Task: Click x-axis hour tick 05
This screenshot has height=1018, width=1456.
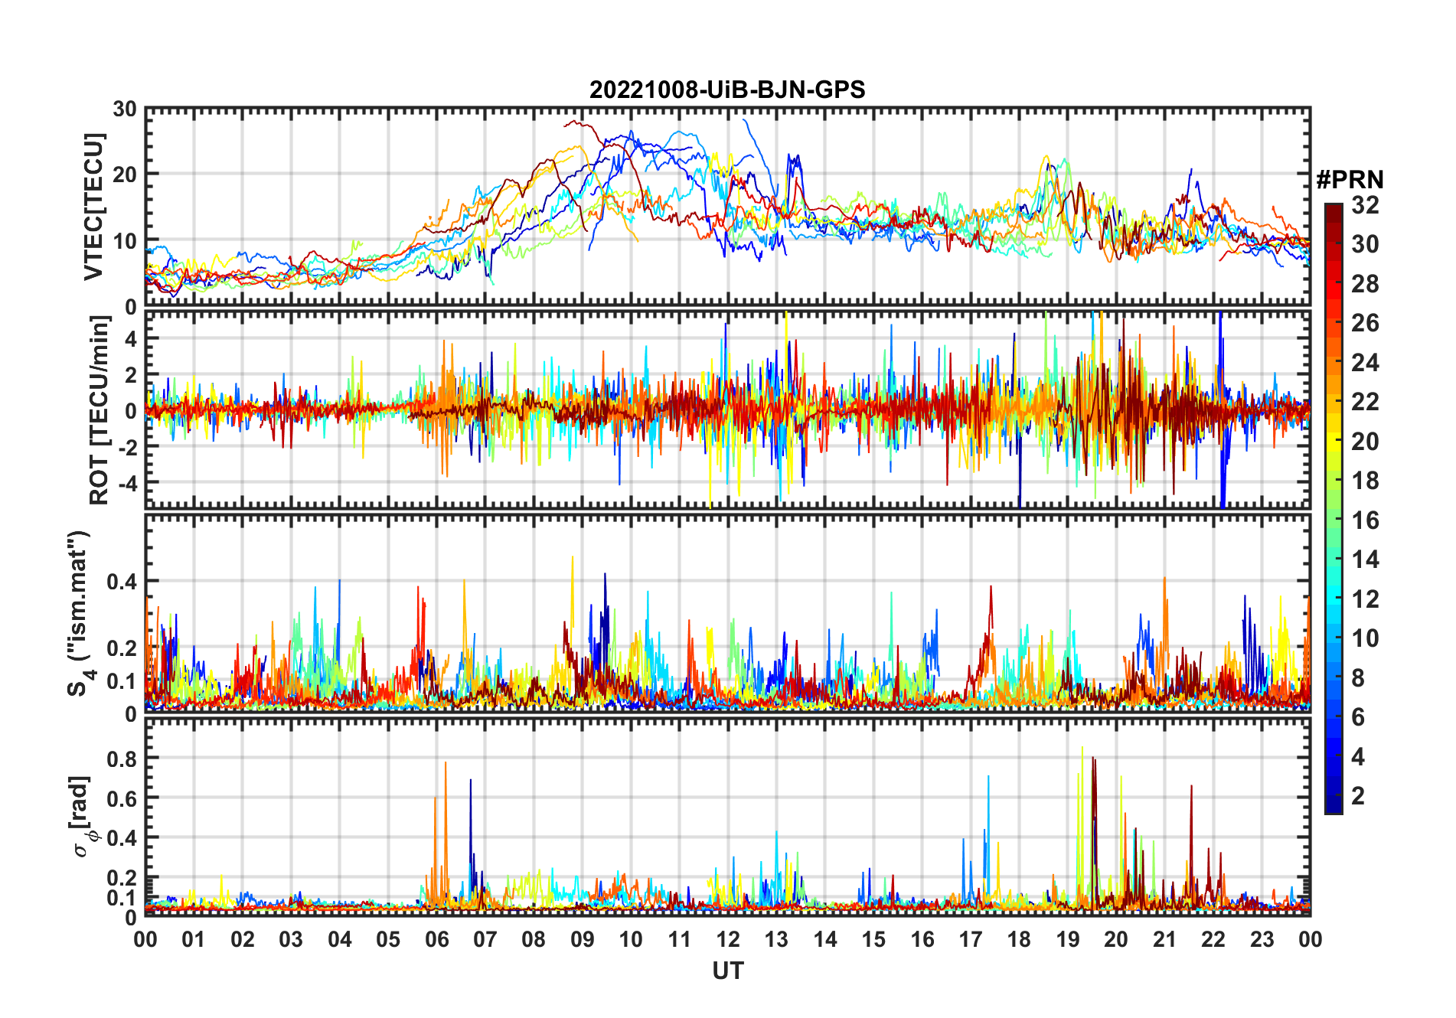Action: (388, 940)
